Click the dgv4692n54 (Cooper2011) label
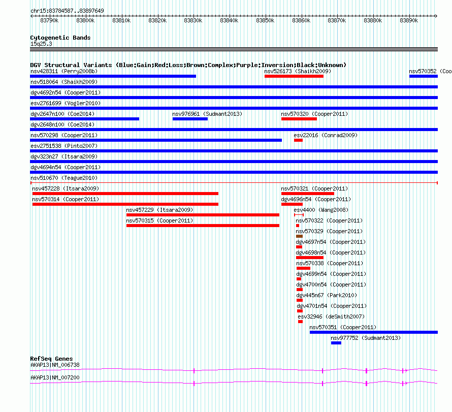This screenshot has width=452, height=412. point(66,92)
